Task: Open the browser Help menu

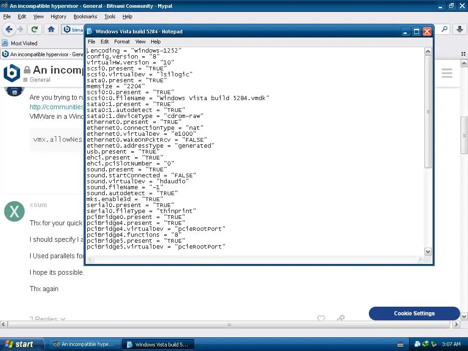Action: (127, 16)
